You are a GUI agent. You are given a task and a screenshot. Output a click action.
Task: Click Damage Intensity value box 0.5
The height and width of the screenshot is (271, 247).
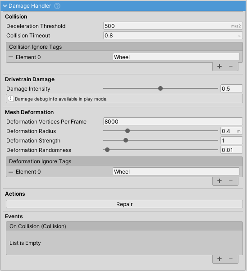pyautogui.click(x=232, y=88)
